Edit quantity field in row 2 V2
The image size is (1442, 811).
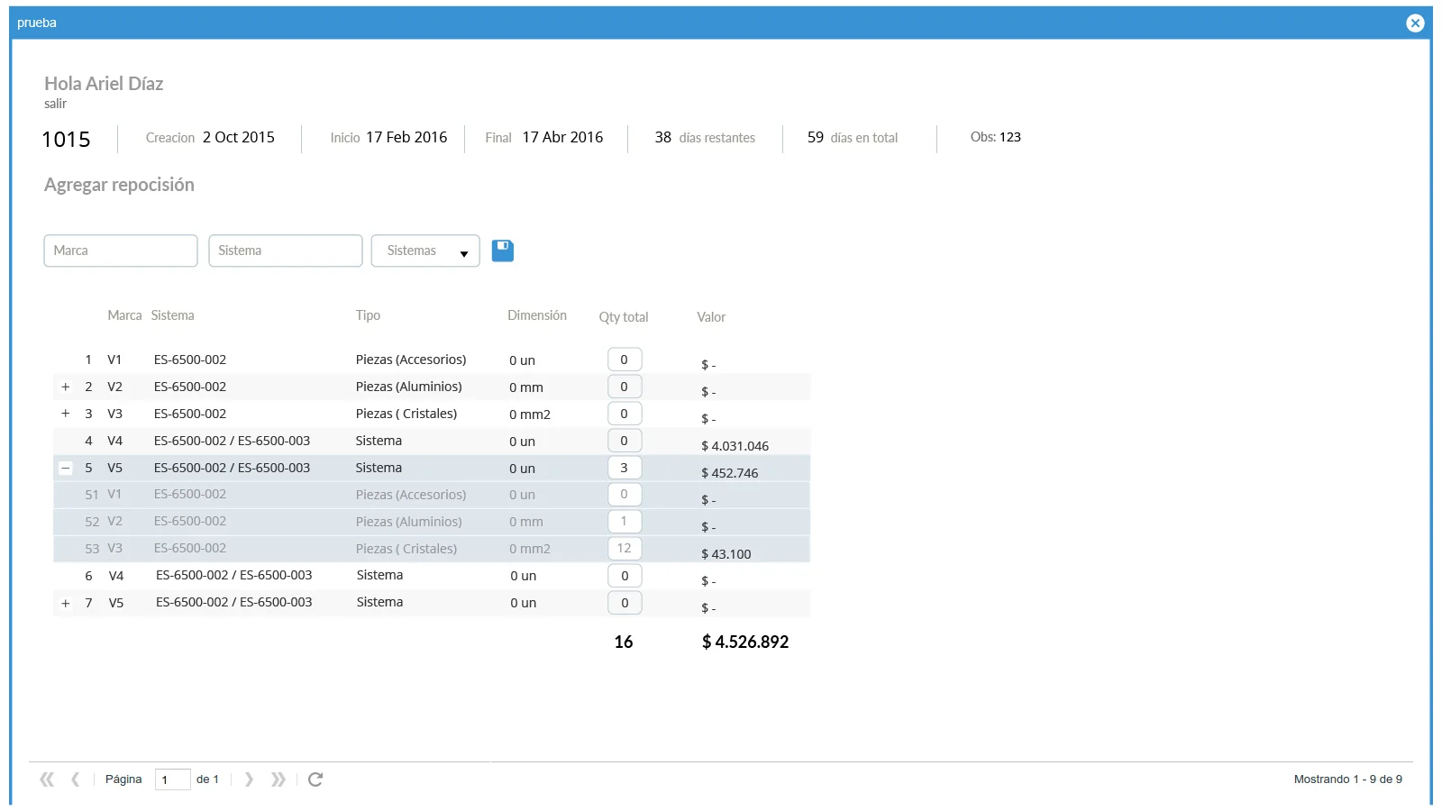pos(625,387)
